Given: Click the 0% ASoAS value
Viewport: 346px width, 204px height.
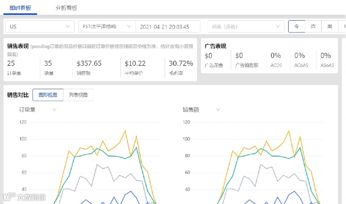Looking at the screenshot, I should tap(326, 56).
